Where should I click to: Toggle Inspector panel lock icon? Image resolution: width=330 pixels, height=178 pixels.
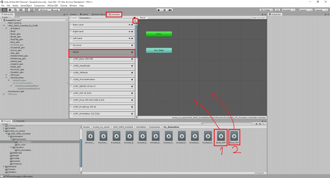(325, 14)
